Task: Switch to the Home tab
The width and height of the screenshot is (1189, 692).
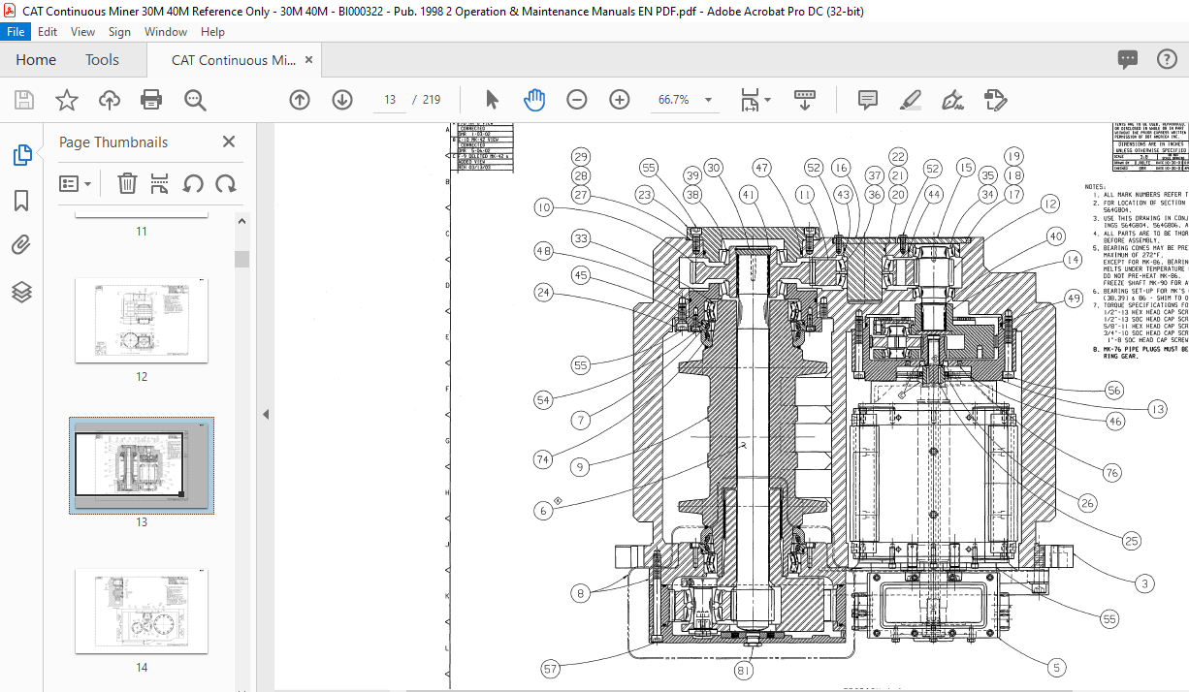Action: click(36, 60)
